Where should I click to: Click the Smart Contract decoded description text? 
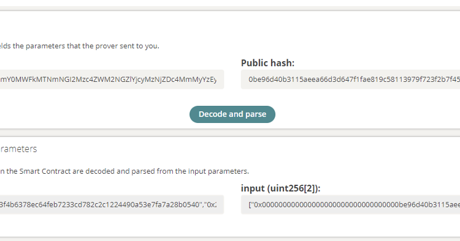(x=125, y=171)
